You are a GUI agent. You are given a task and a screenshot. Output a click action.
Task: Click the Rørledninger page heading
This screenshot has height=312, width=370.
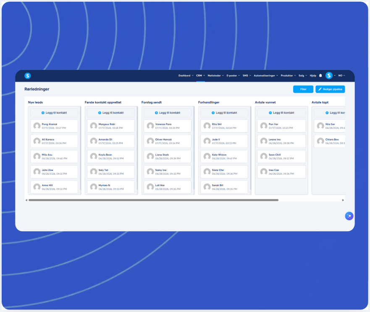(x=37, y=89)
